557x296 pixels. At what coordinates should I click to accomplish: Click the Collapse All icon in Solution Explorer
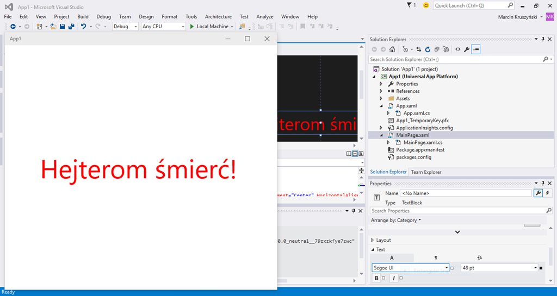pos(437,49)
